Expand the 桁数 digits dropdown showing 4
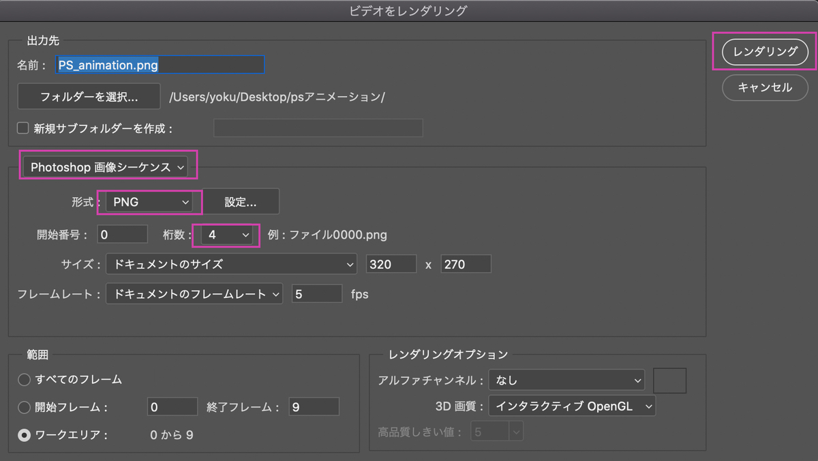 [225, 234]
